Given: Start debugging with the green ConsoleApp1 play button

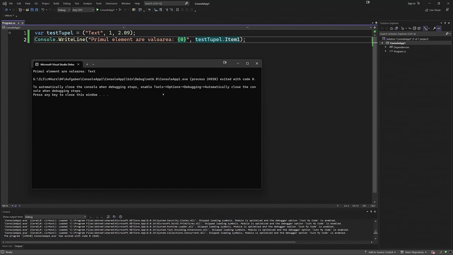Looking at the screenshot, I should click(x=106, y=10).
